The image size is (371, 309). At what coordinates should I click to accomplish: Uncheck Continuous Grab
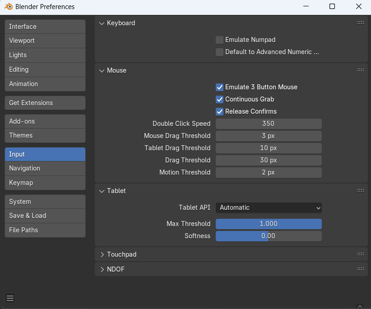pyautogui.click(x=219, y=99)
